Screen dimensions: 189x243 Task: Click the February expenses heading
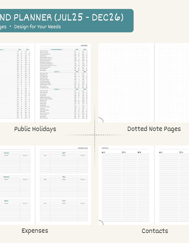(6, 177)
